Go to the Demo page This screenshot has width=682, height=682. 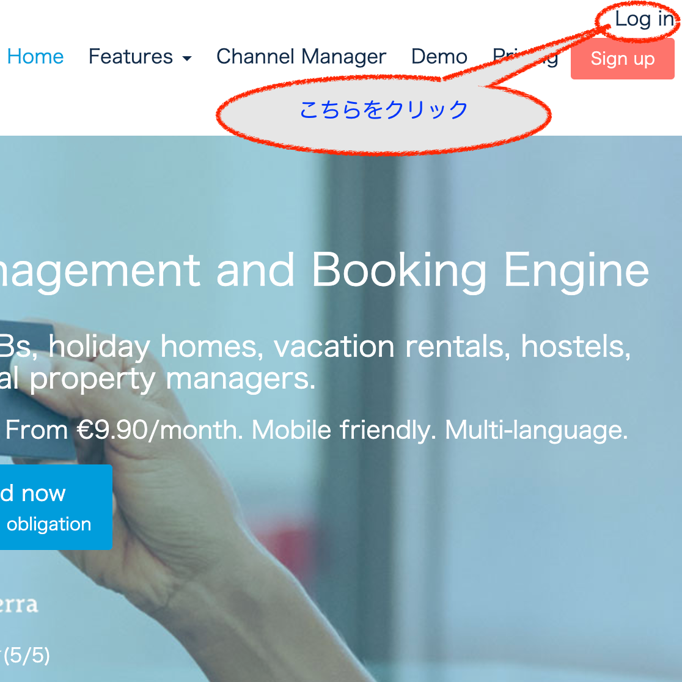click(439, 57)
